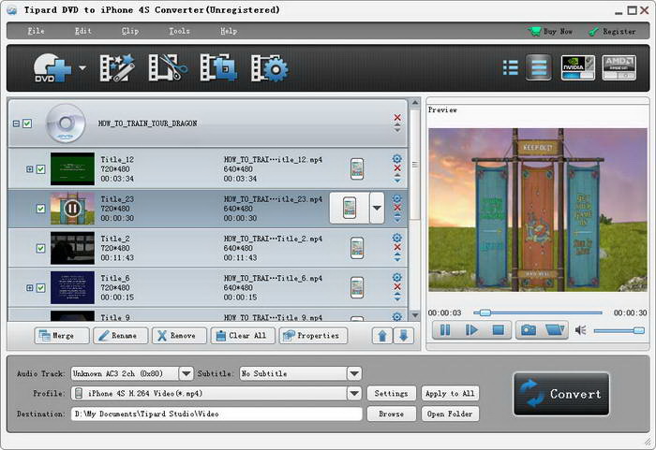Open the Crop video tool
This screenshot has width=656, height=450.
tap(218, 67)
